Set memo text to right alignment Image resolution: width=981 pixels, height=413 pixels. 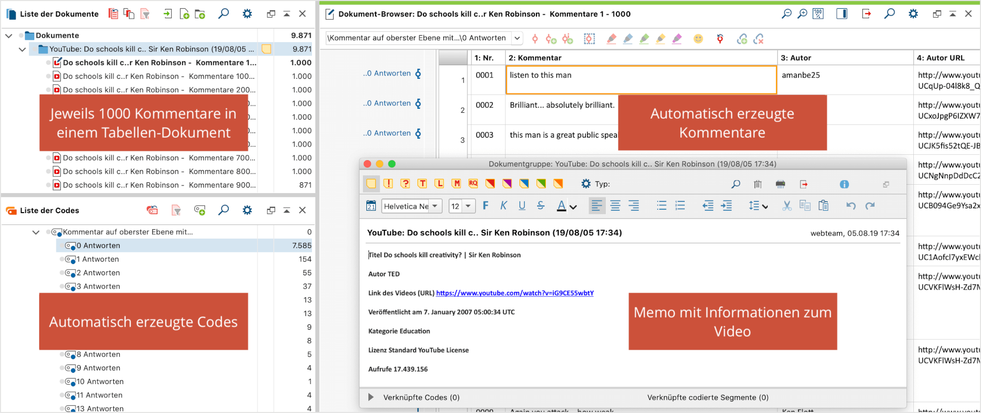coord(634,206)
